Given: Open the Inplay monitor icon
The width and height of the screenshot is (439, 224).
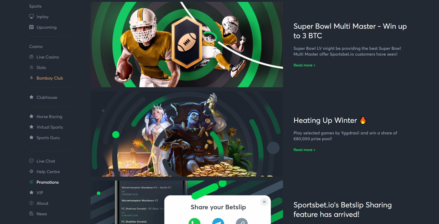Looking at the screenshot, I should (31, 16).
